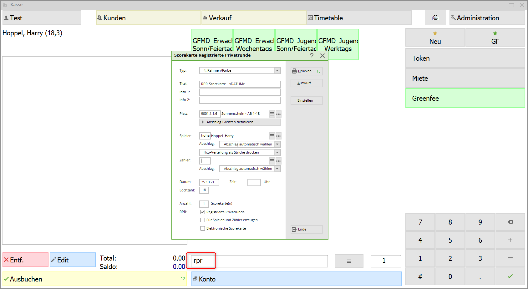Enable the Elektronische Scorekarte checkbox
Viewport: 528px width, 289px height.
coord(203,228)
